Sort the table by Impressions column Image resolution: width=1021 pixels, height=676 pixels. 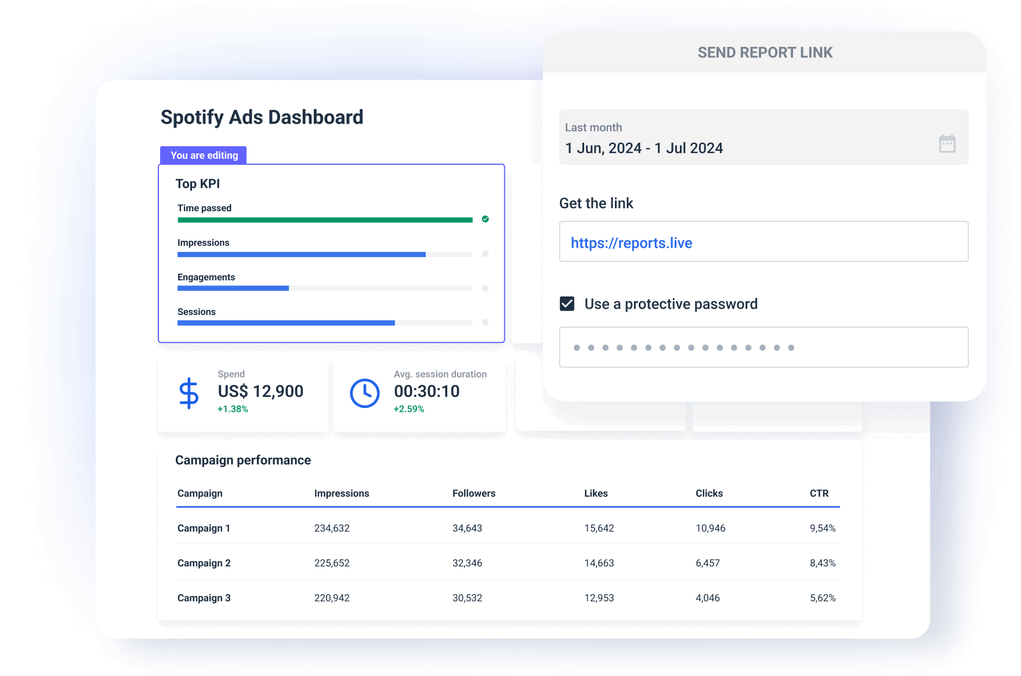(x=342, y=493)
